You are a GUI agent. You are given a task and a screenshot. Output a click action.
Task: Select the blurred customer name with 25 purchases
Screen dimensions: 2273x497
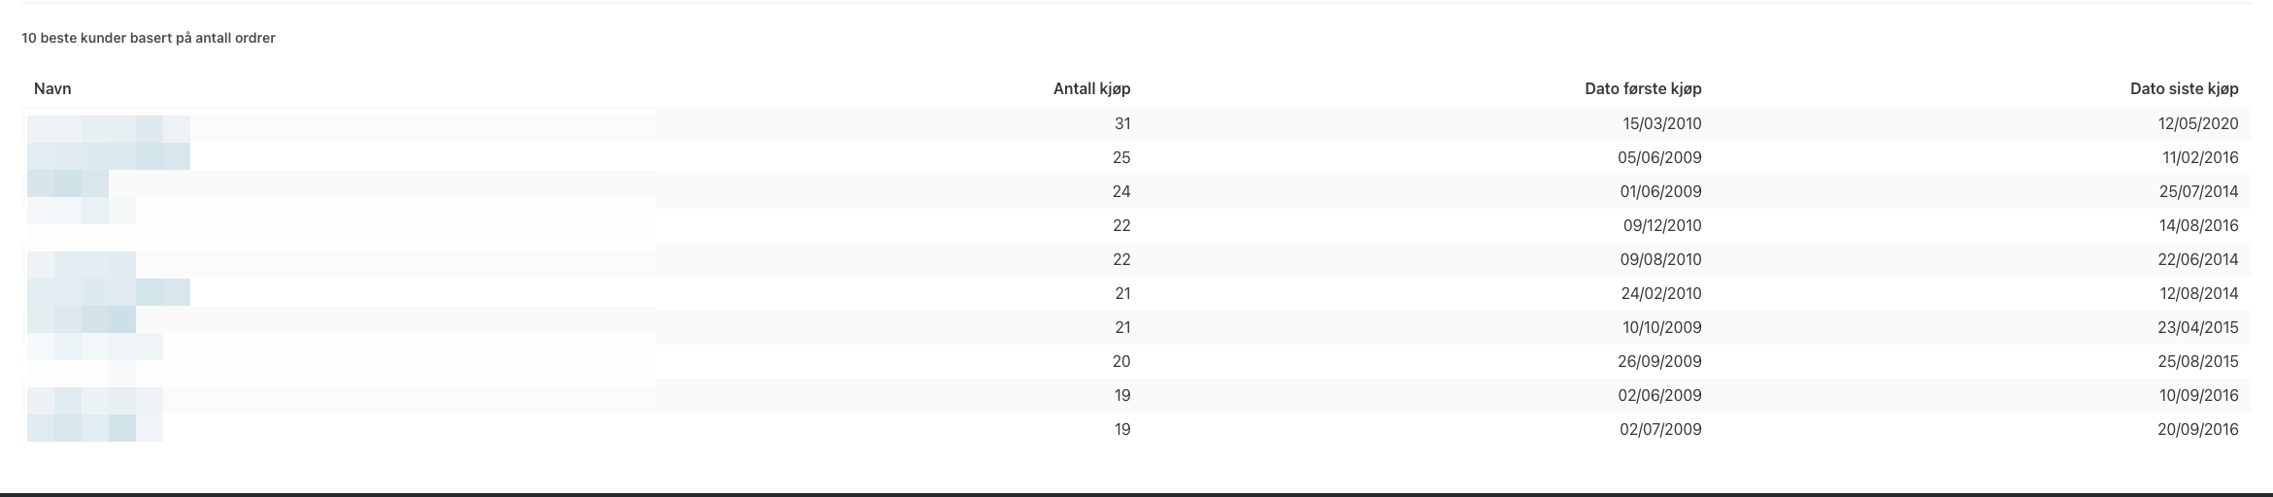click(x=109, y=157)
